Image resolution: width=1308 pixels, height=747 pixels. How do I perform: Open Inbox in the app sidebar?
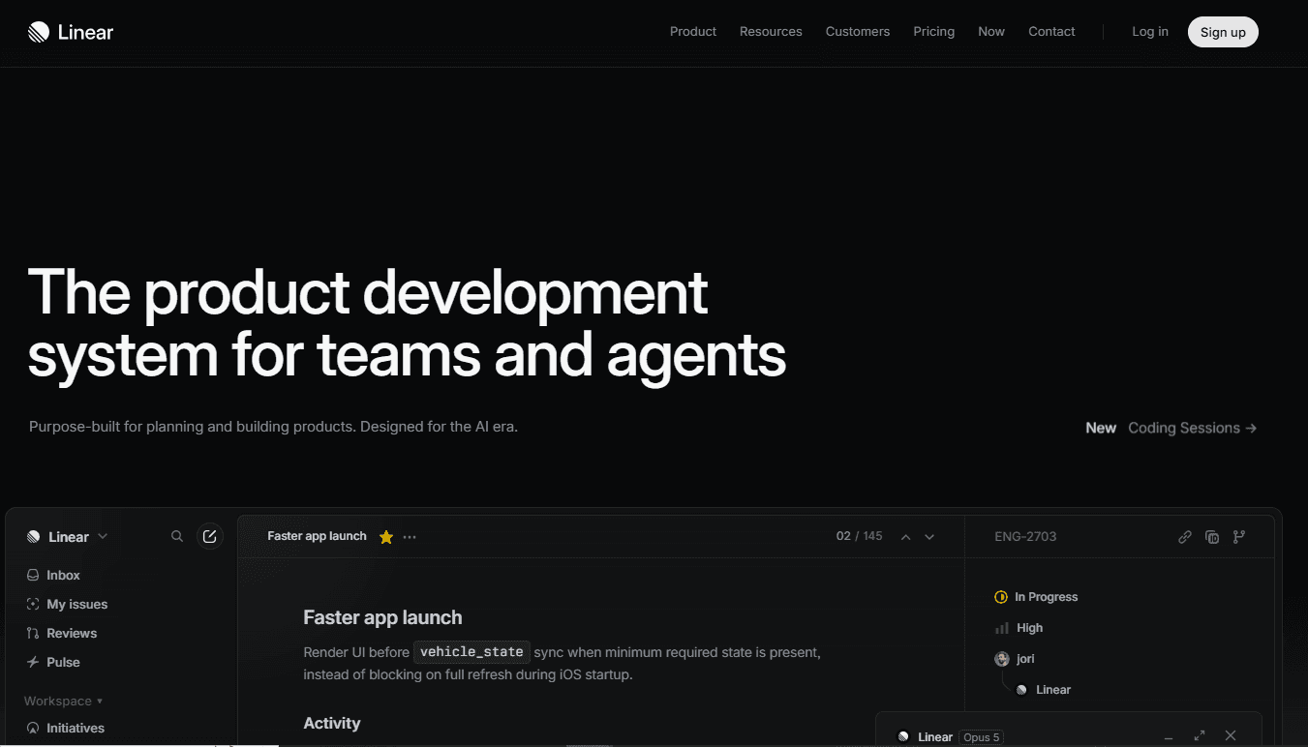[64, 575]
